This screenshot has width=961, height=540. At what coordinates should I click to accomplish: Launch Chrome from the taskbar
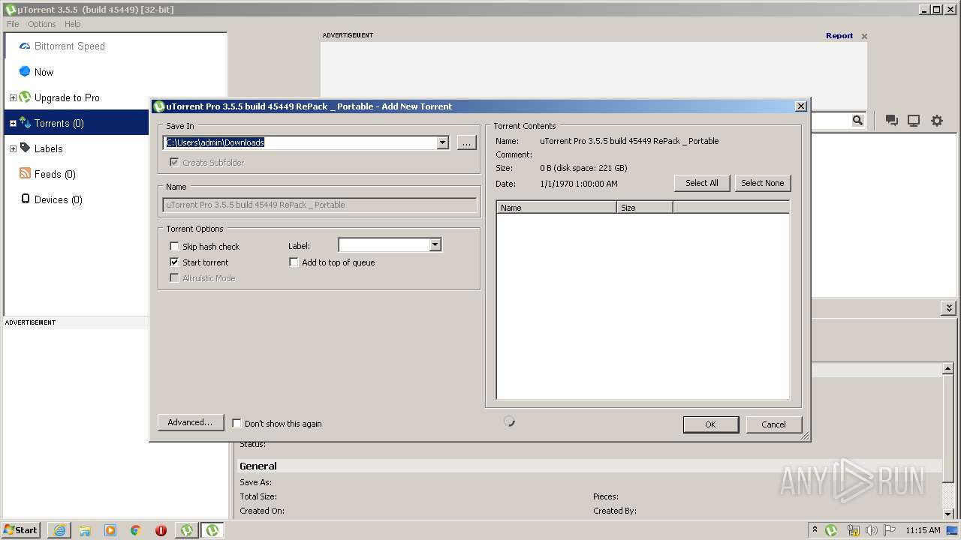pos(136,530)
